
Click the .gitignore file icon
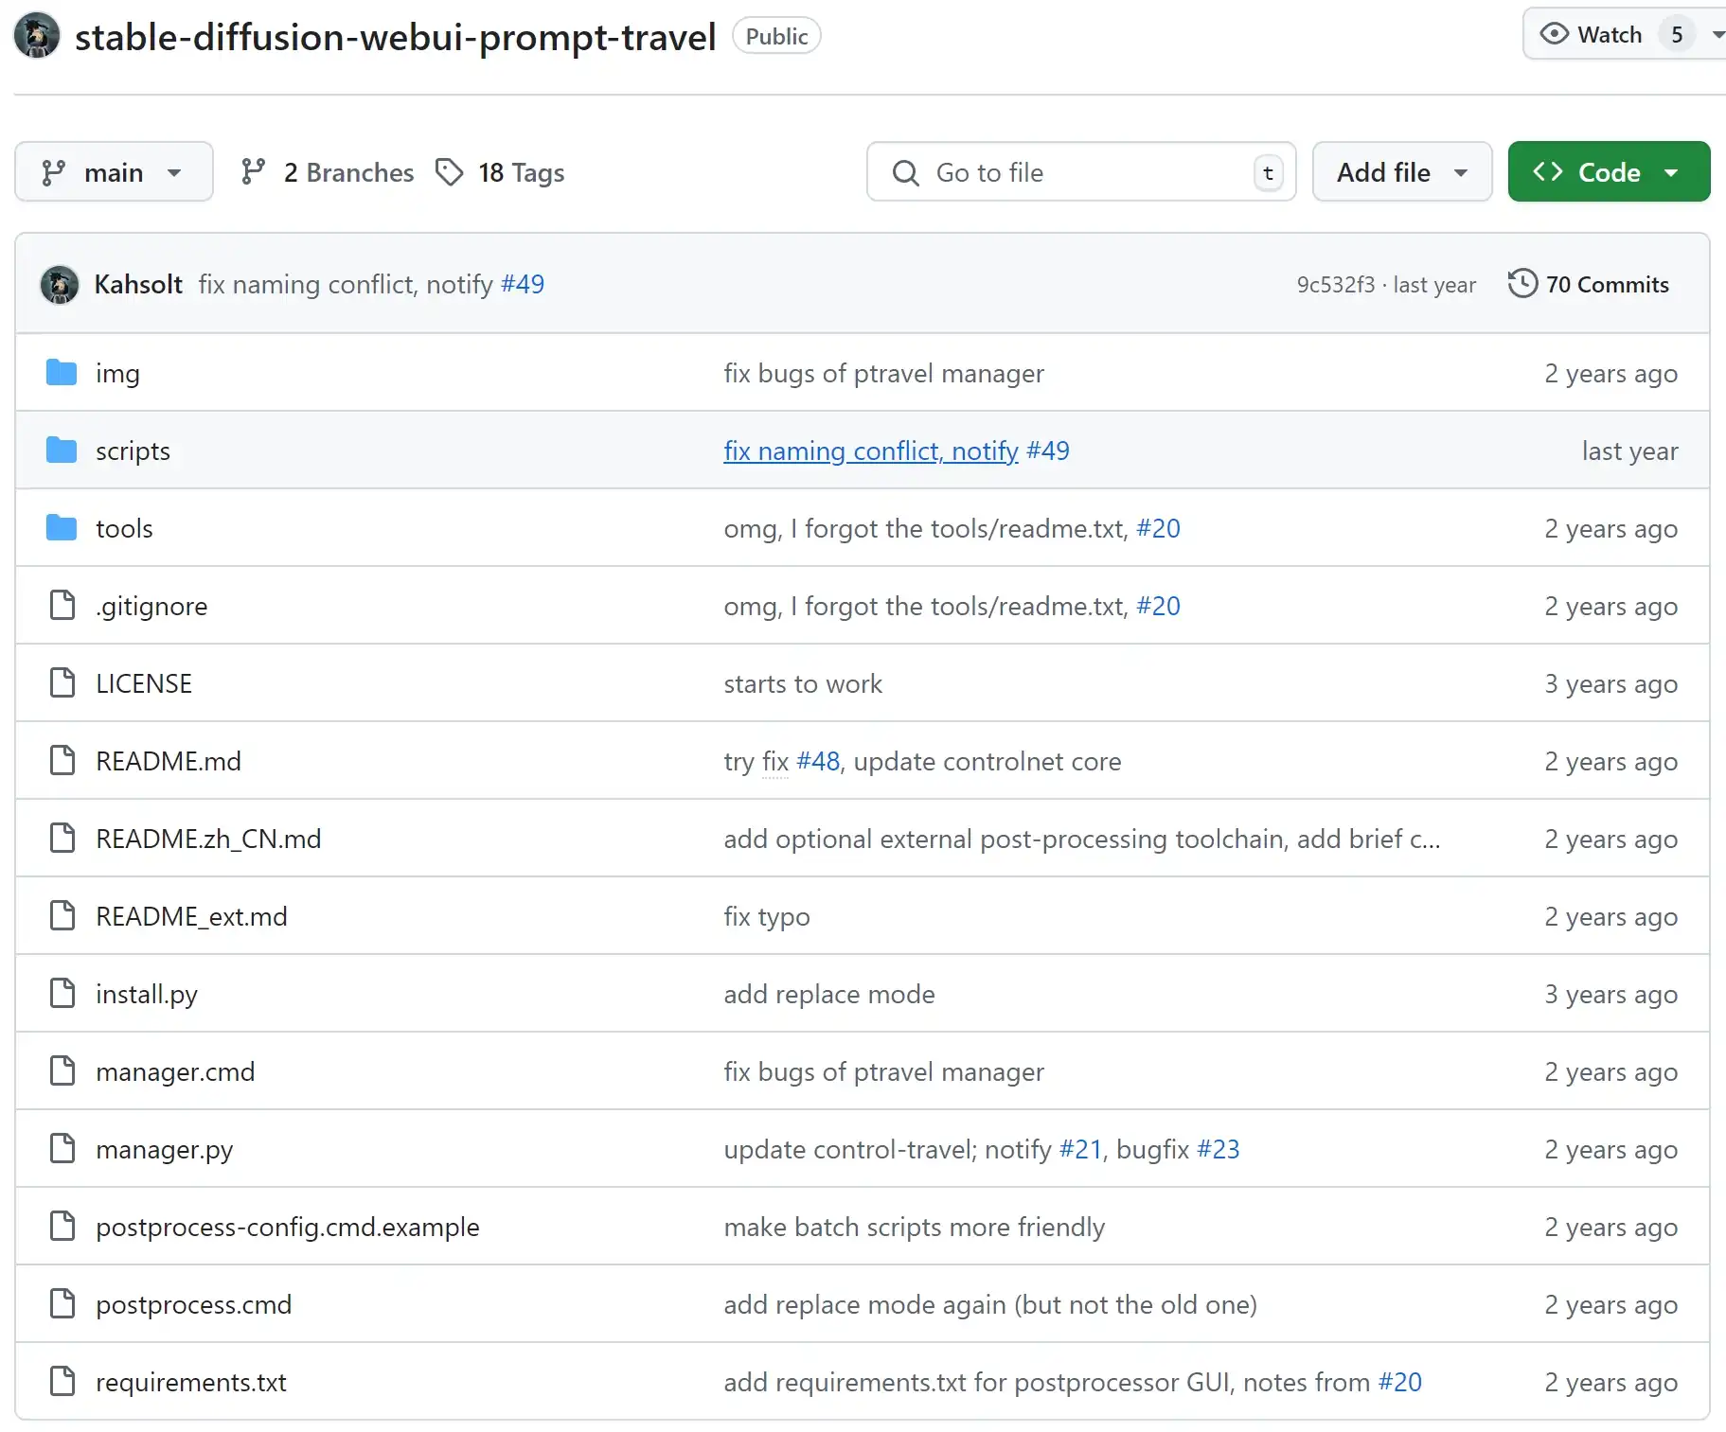pyautogui.click(x=62, y=606)
